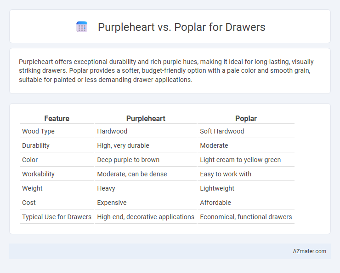Click the Purpleheart column header
This screenshot has width=340, height=273.
click(146, 118)
